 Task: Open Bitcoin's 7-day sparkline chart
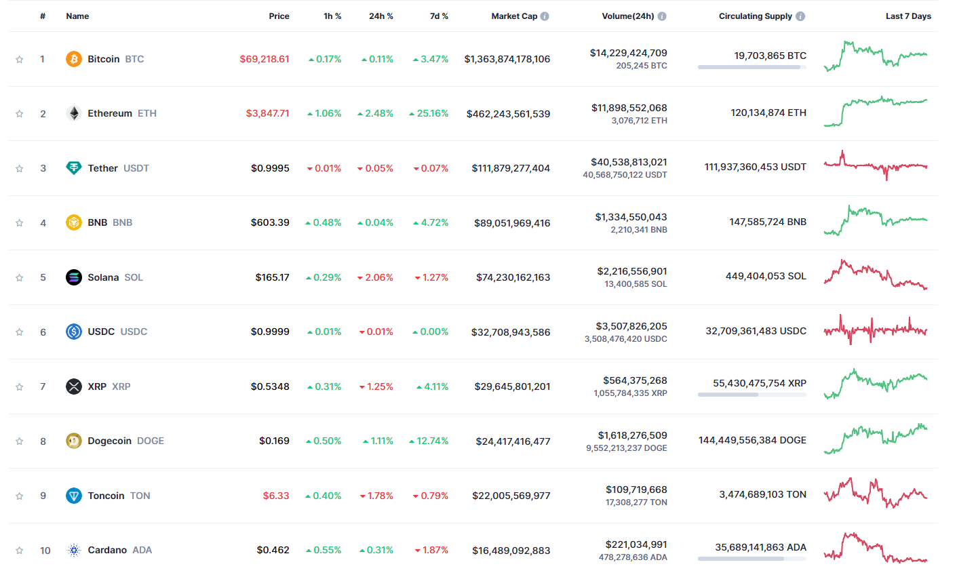click(876, 56)
